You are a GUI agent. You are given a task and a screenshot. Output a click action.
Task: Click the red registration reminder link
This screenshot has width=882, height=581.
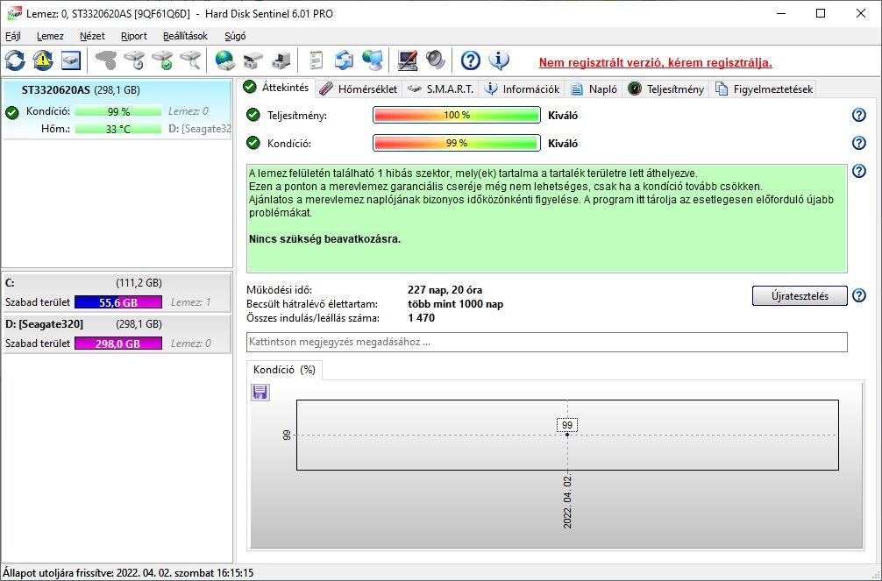655,62
